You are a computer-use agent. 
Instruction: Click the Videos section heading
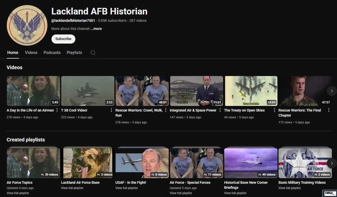(x=15, y=67)
